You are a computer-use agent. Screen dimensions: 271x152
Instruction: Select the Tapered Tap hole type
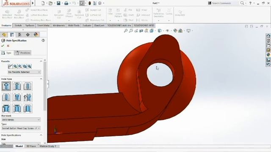click(x=17, y=98)
